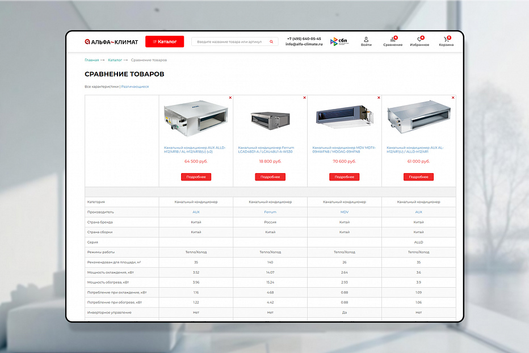
Task: Go to Каталог in the breadcrumbs
Action: [115, 60]
